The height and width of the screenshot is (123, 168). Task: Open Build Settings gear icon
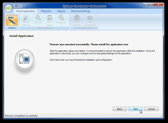(x=77, y=18)
